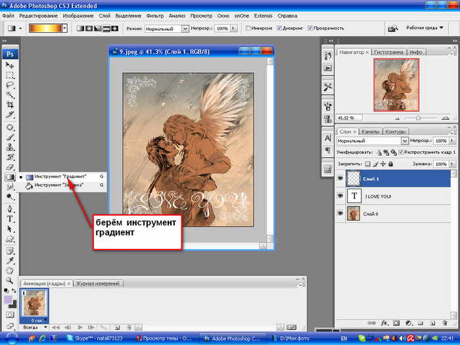The height and width of the screenshot is (345, 460).
Task: Switch to the Журнал измерений tab
Action: pyautogui.click(x=98, y=283)
